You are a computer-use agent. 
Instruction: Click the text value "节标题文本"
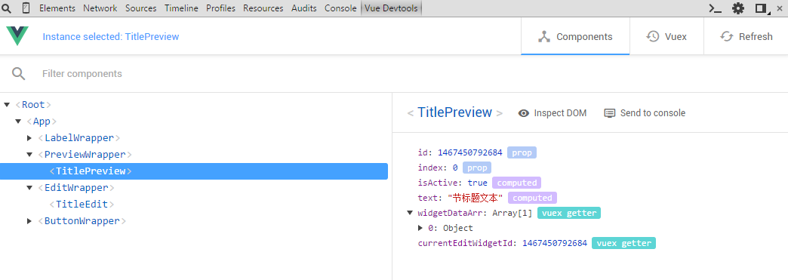pyautogui.click(x=475, y=198)
